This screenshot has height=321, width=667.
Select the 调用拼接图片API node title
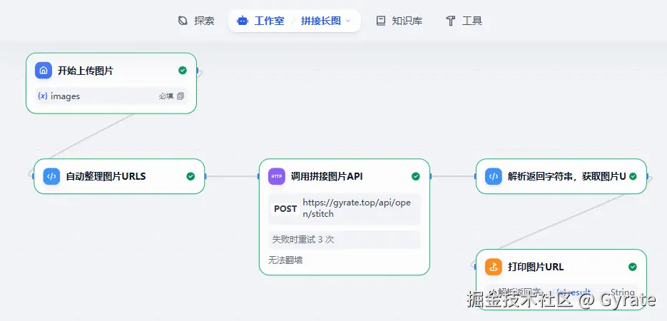click(x=327, y=176)
